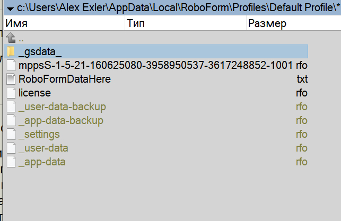The width and height of the screenshot is (341, 221).
Task: Click the mppsS-1-5-21 file icon
Action: [11, 65]
